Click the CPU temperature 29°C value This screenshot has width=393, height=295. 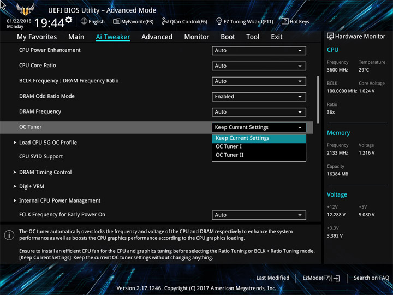coord(364,70)
